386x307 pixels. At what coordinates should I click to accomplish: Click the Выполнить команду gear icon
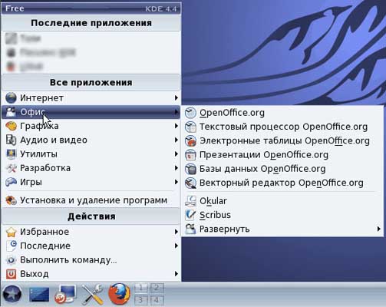point(11,260)
